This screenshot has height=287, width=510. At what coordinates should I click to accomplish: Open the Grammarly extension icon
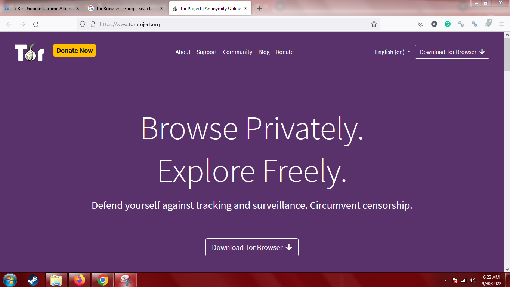click(448, 24)
